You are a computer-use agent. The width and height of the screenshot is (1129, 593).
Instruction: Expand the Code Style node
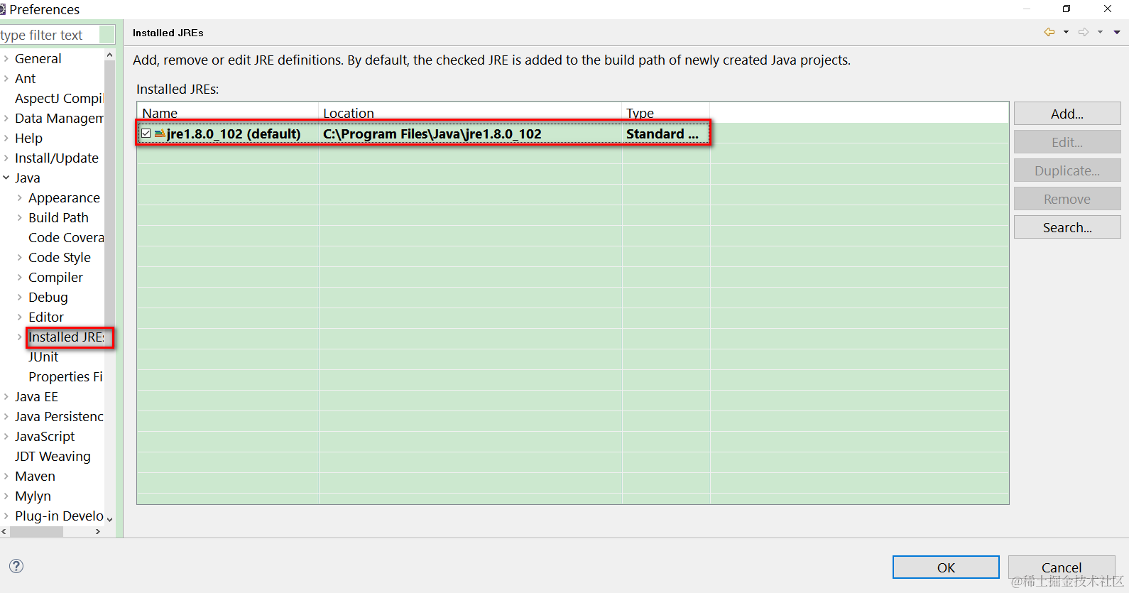(x=20, y=257)
